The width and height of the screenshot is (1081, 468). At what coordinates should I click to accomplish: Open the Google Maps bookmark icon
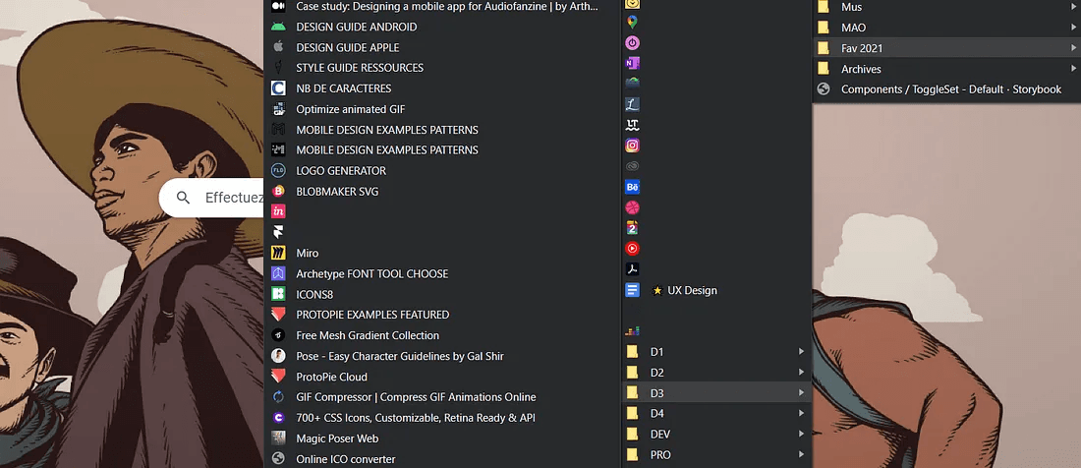(x=632, y=22)
